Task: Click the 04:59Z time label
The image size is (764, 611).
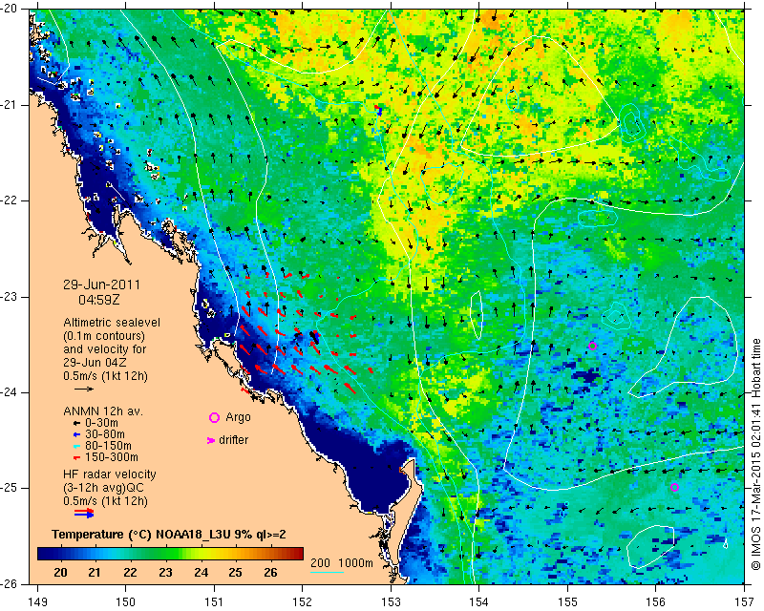Action: (x=99, y=300)
